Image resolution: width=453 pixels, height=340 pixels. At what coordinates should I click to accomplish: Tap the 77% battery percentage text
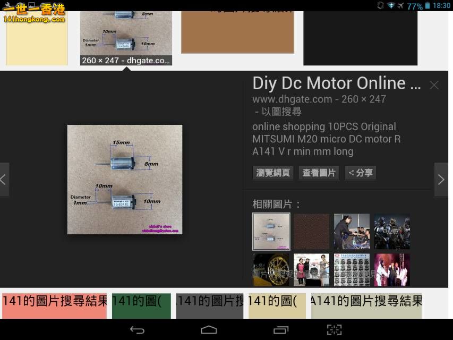(415, 6)
